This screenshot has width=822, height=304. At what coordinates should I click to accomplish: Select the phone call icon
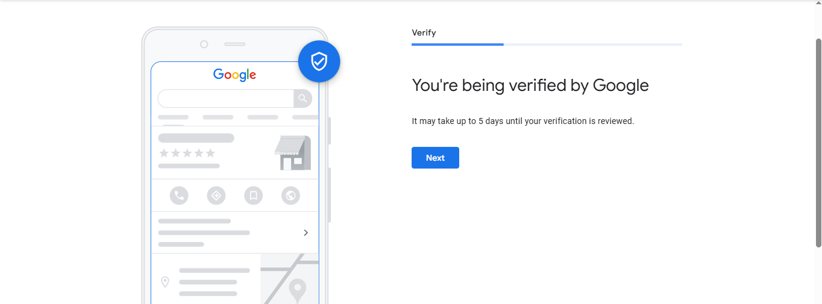click(179, 196)
